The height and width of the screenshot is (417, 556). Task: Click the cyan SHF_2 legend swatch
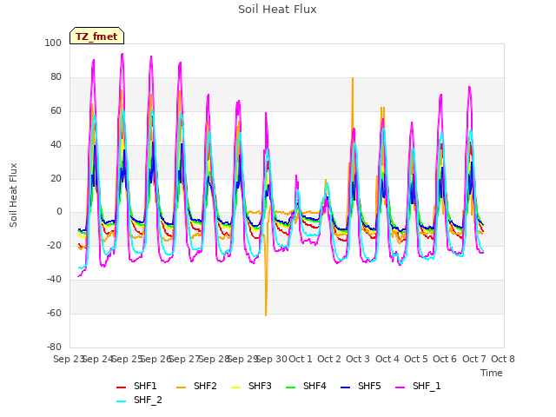pos(122,401)
